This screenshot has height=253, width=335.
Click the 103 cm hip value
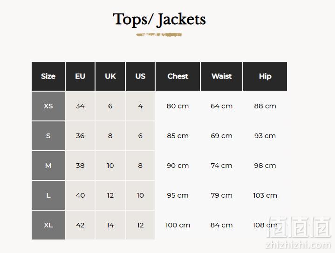pos(265,195)
